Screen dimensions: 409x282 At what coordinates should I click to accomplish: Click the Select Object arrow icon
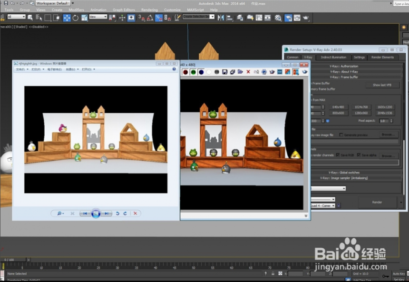click(x=30, y=18)
